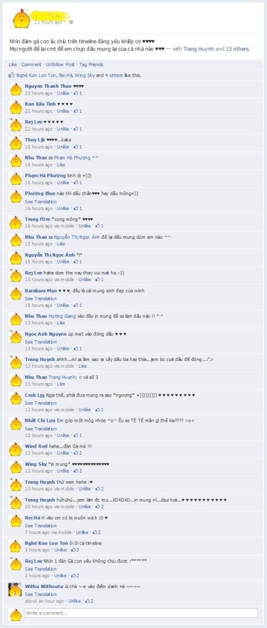Viewport: 267px width, 628px height.
Task: Open Trang Huynh tagged profile link
Action: (198, 49)
